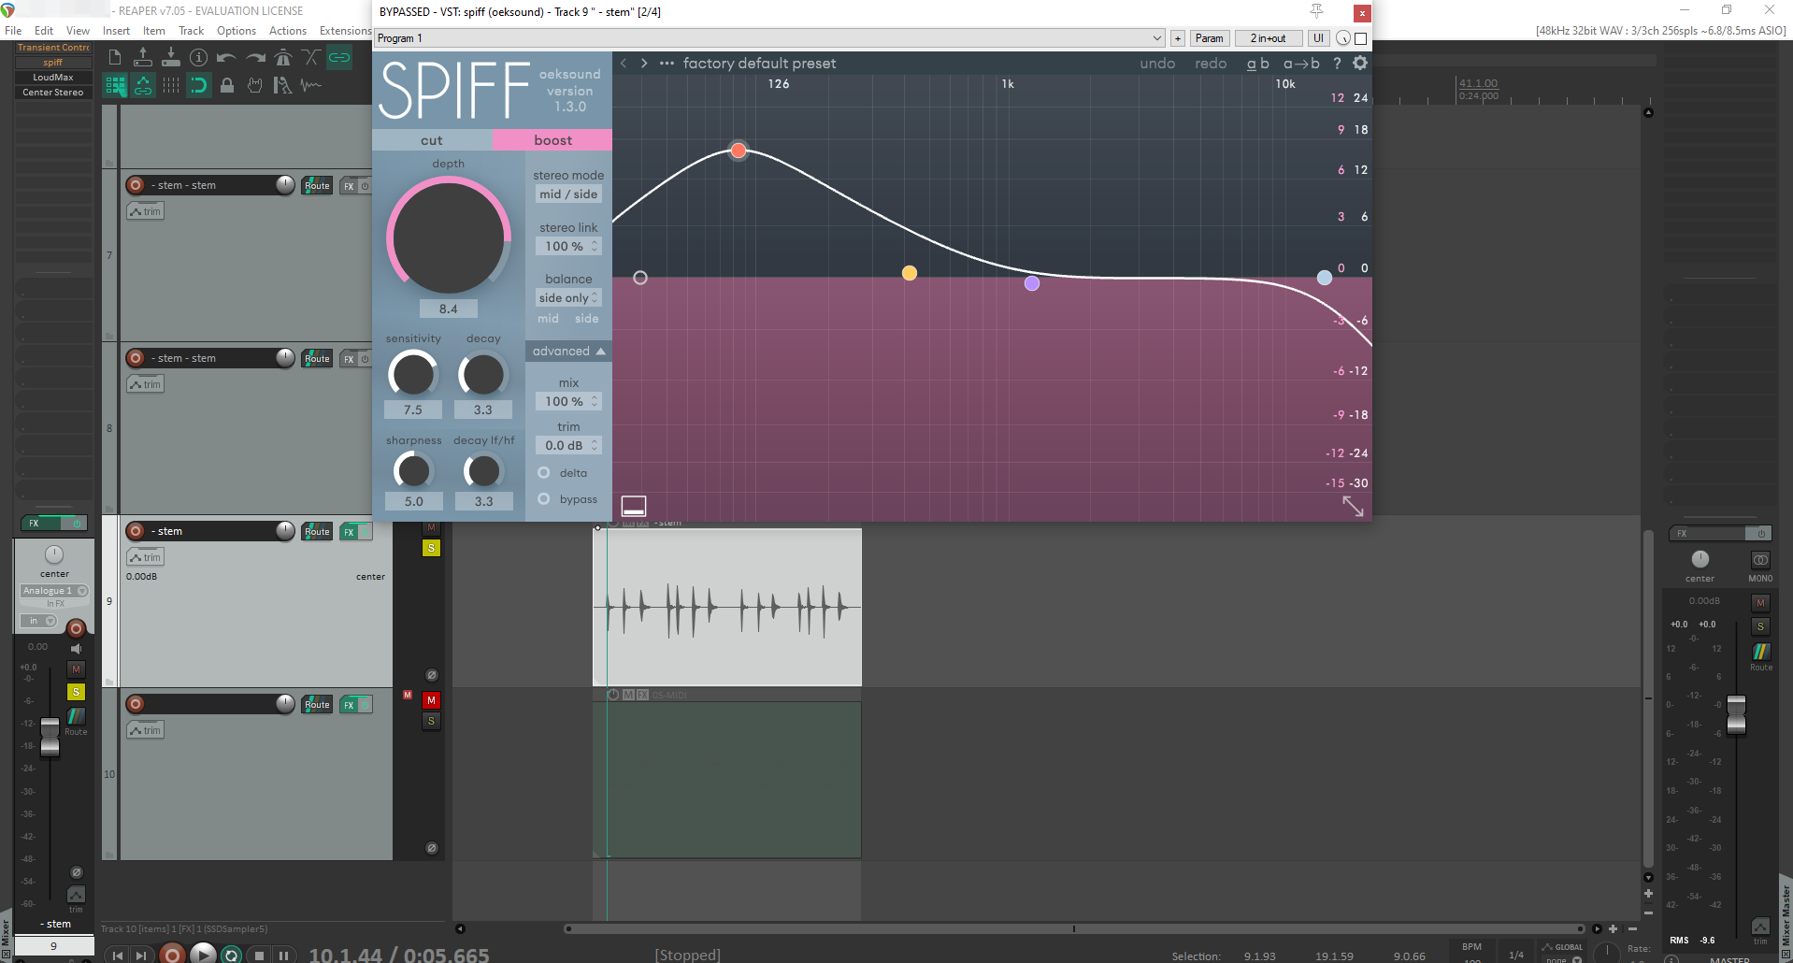Click the Redo arrow in the Reaper toolbar

coord(255,58)
